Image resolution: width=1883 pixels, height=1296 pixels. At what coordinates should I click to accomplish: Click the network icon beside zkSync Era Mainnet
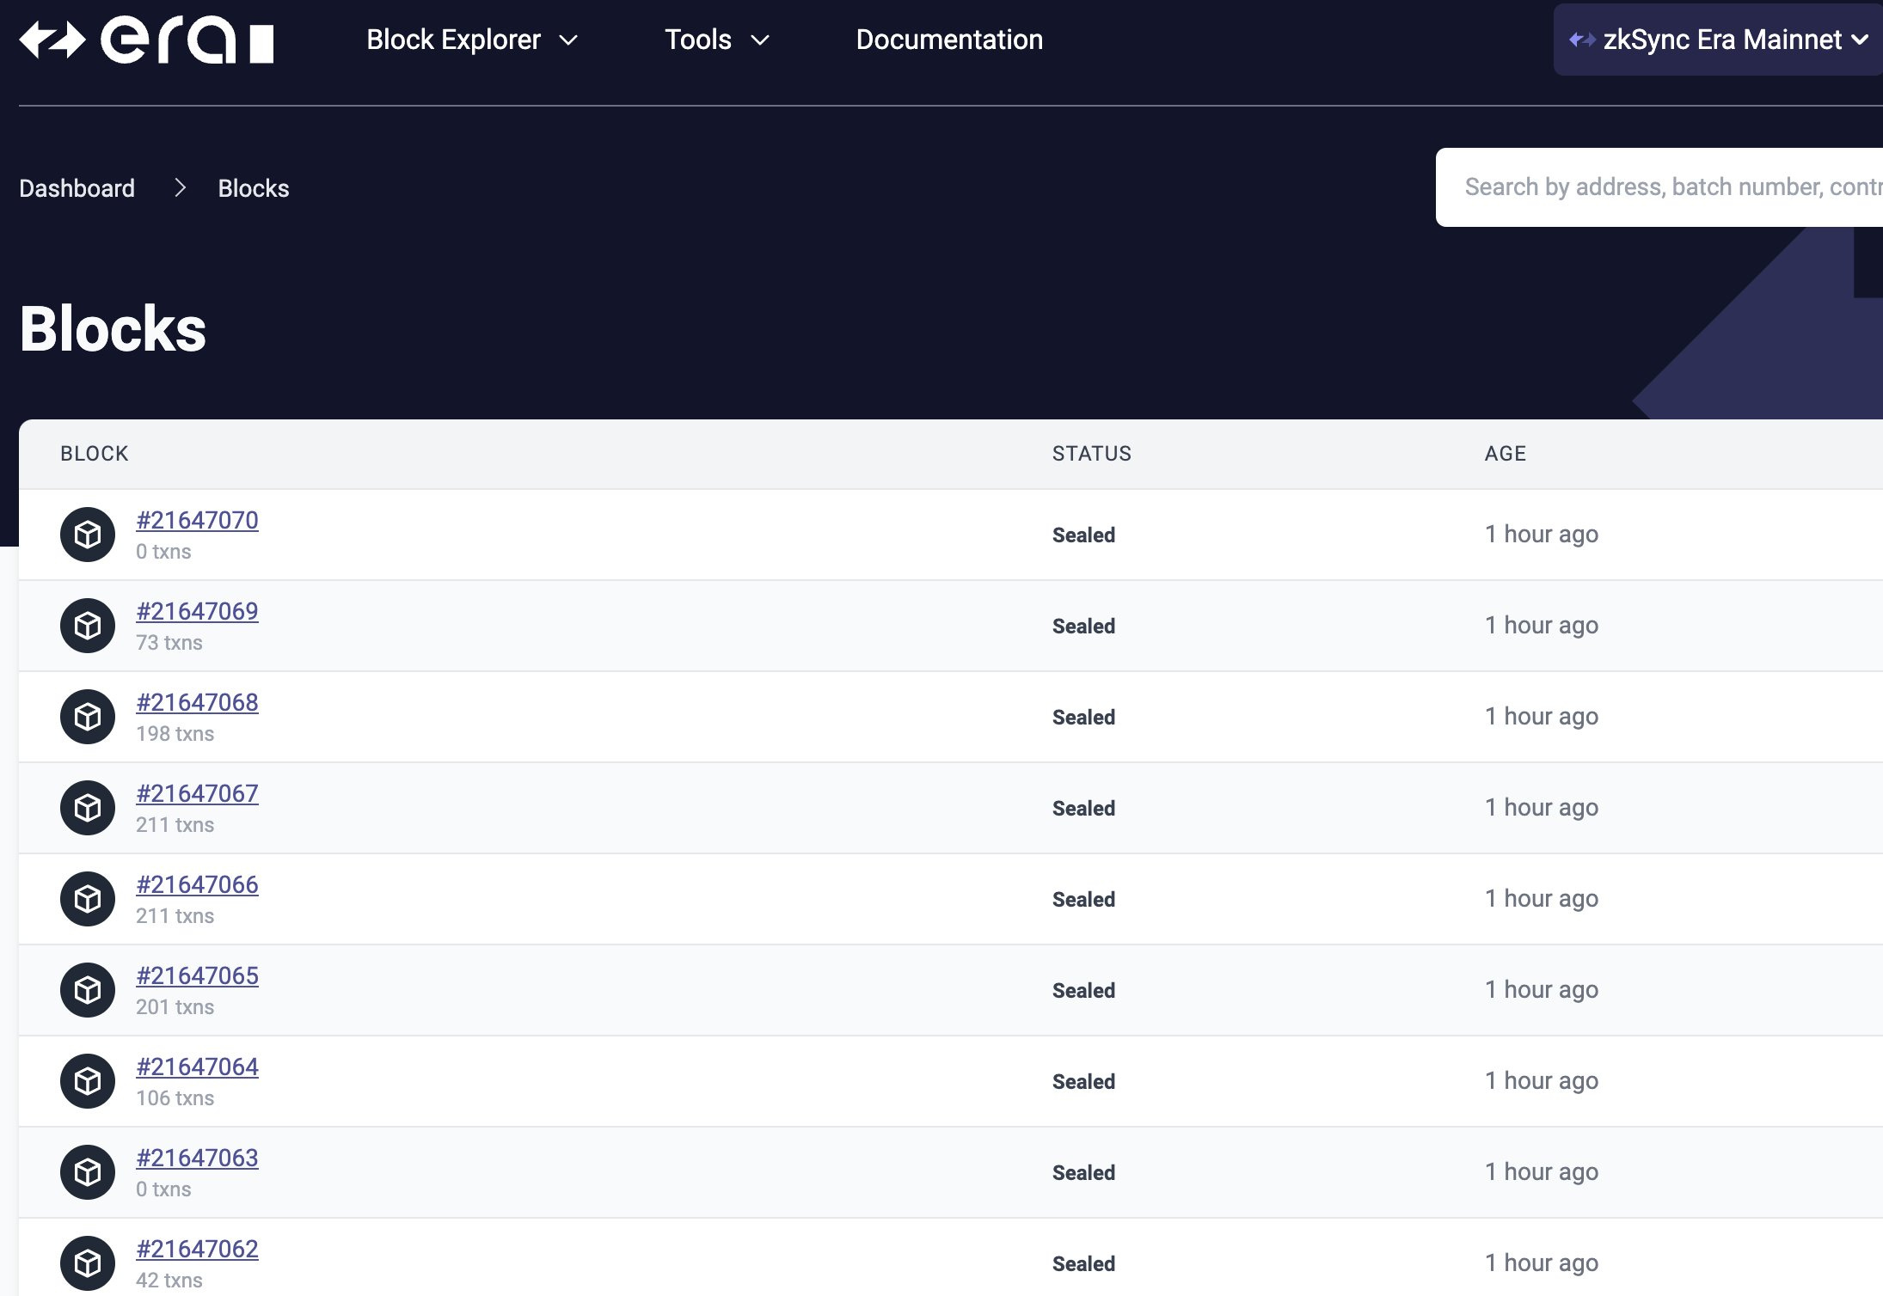1582,40
